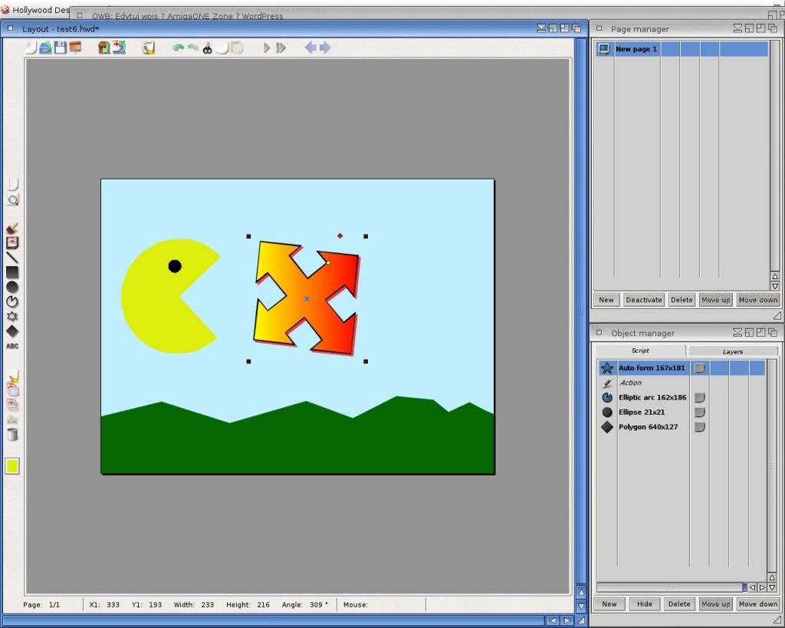The image size is (785, 628).
Task: Select the Line drawing tool
Action: click(12, 258)
